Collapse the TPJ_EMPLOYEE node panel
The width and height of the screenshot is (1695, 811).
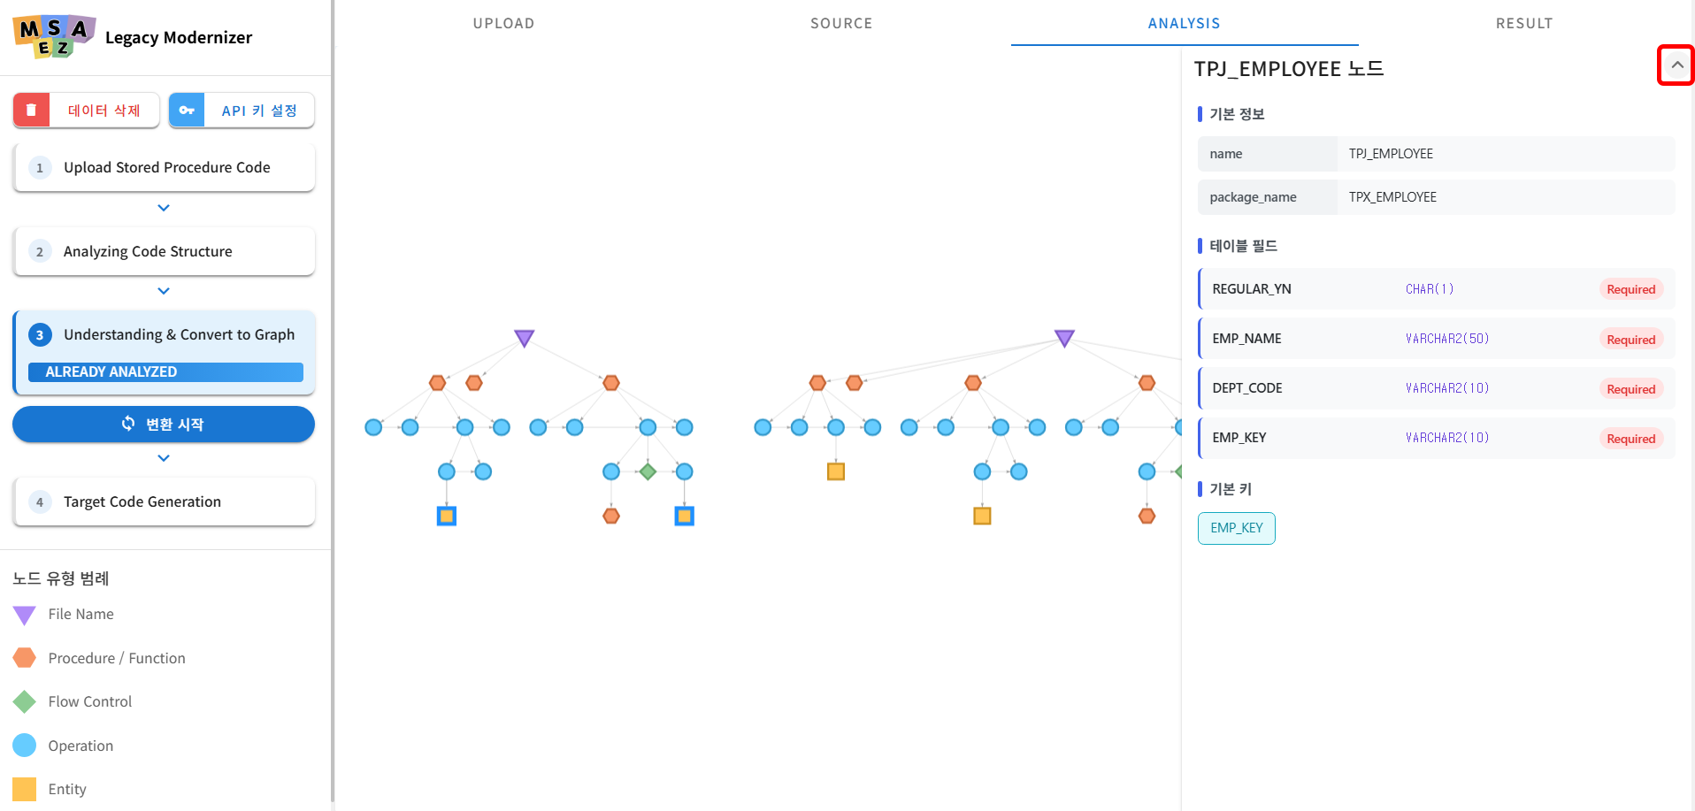(x=1676, y=65)
